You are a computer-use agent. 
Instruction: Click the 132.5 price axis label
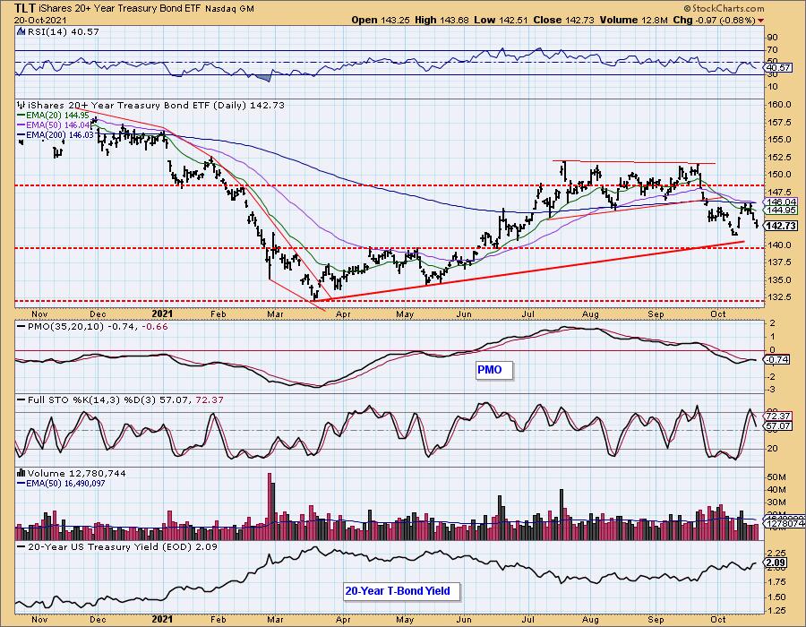pyautogui.click(x=779, y=297)
